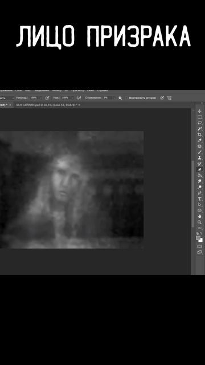Select the Rectangular Marquee tool
205x365 pixels.
[199, 117]
